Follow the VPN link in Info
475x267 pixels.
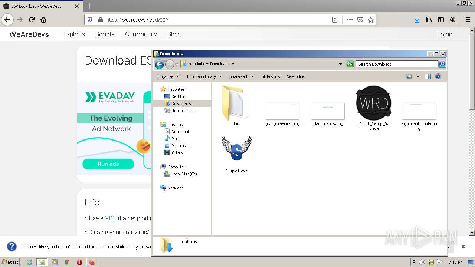tap(111, 218)
